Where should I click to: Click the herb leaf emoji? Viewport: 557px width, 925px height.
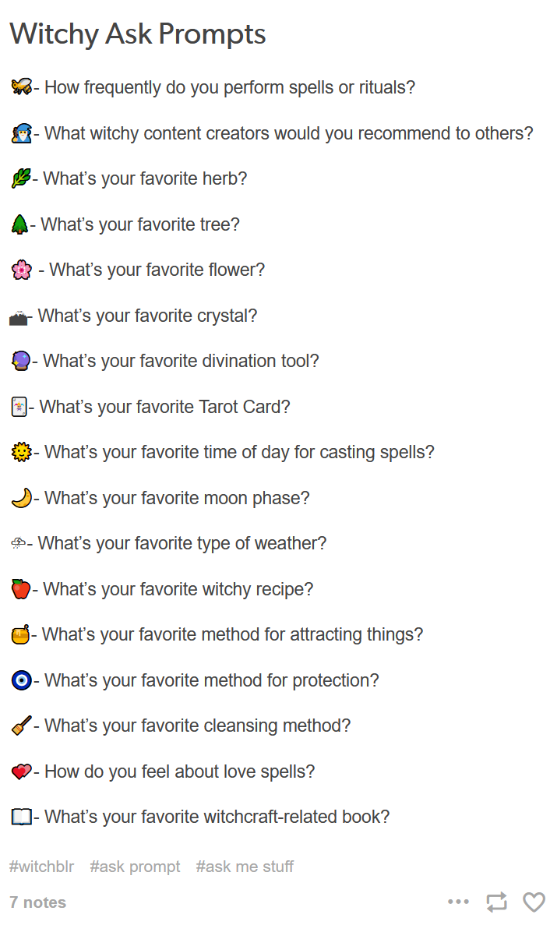point(21,178)
